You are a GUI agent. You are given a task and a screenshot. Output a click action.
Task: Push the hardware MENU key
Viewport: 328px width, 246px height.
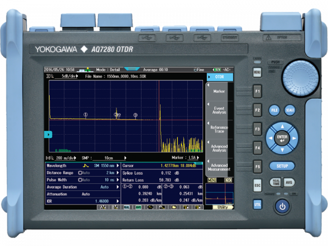coord(257,72)
